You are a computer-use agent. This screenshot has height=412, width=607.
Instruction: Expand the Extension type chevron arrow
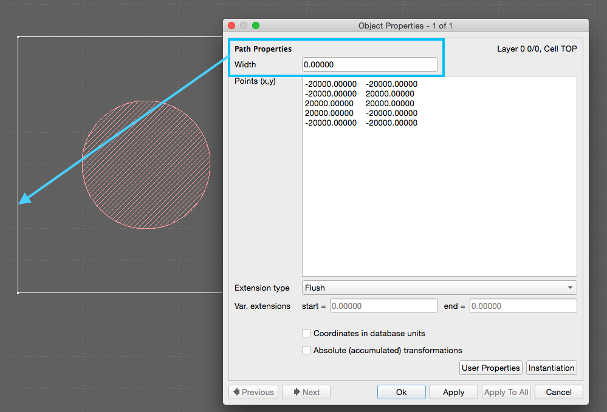tap(569, 288)
